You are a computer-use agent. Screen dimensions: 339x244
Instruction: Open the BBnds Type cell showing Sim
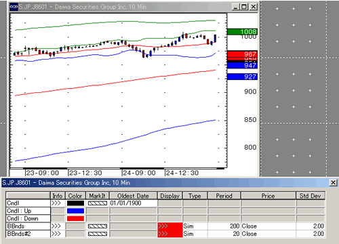pyautogui.click(x=195, y=226)
